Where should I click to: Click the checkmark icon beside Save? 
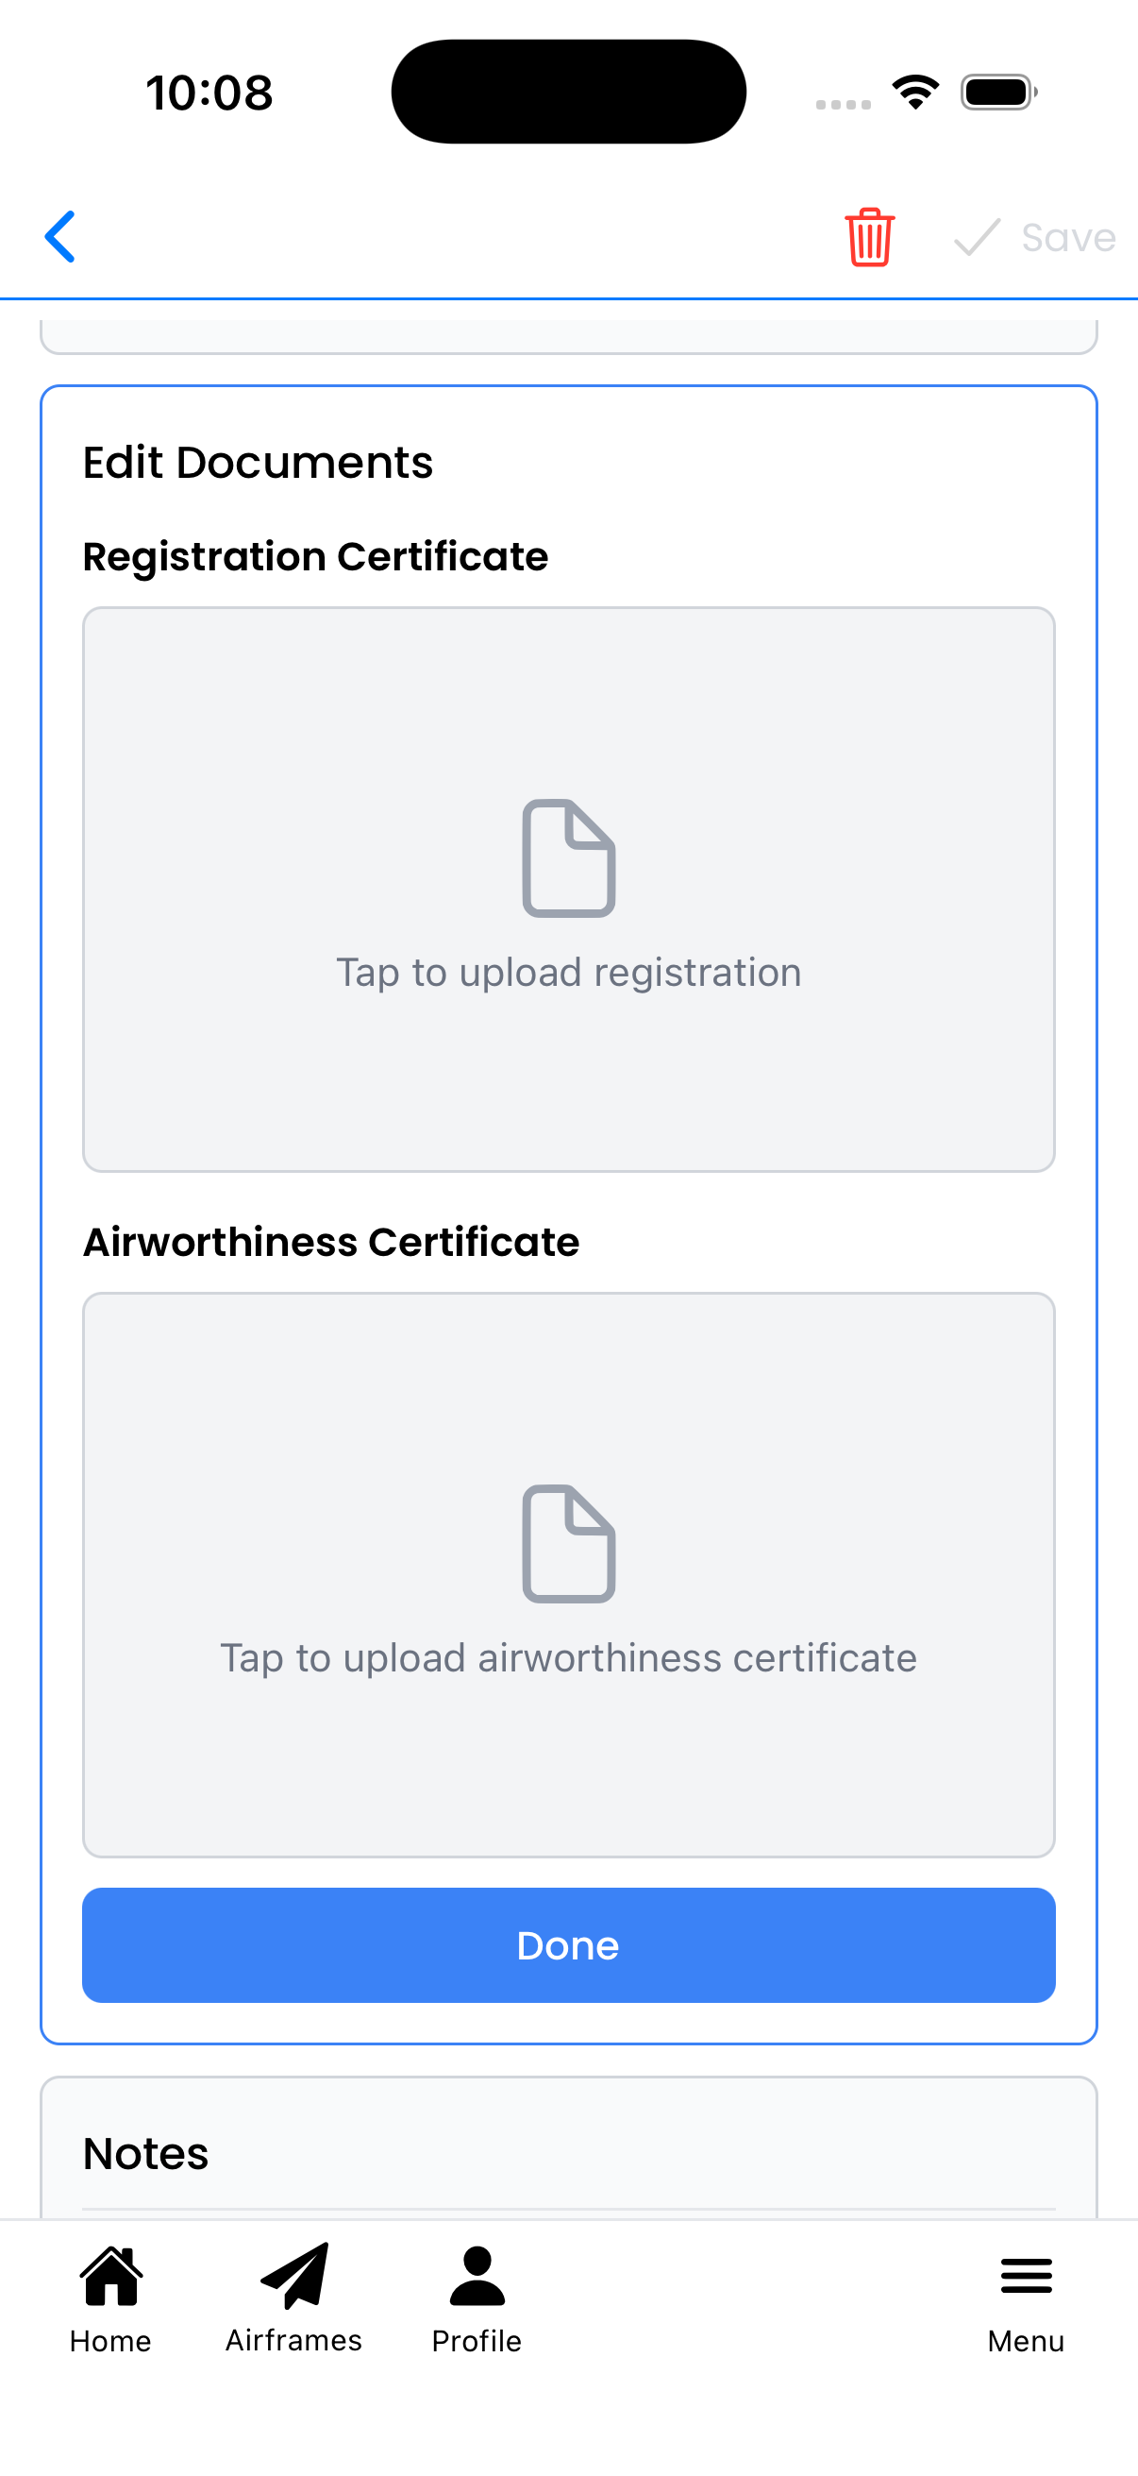(x=977, y=236)
